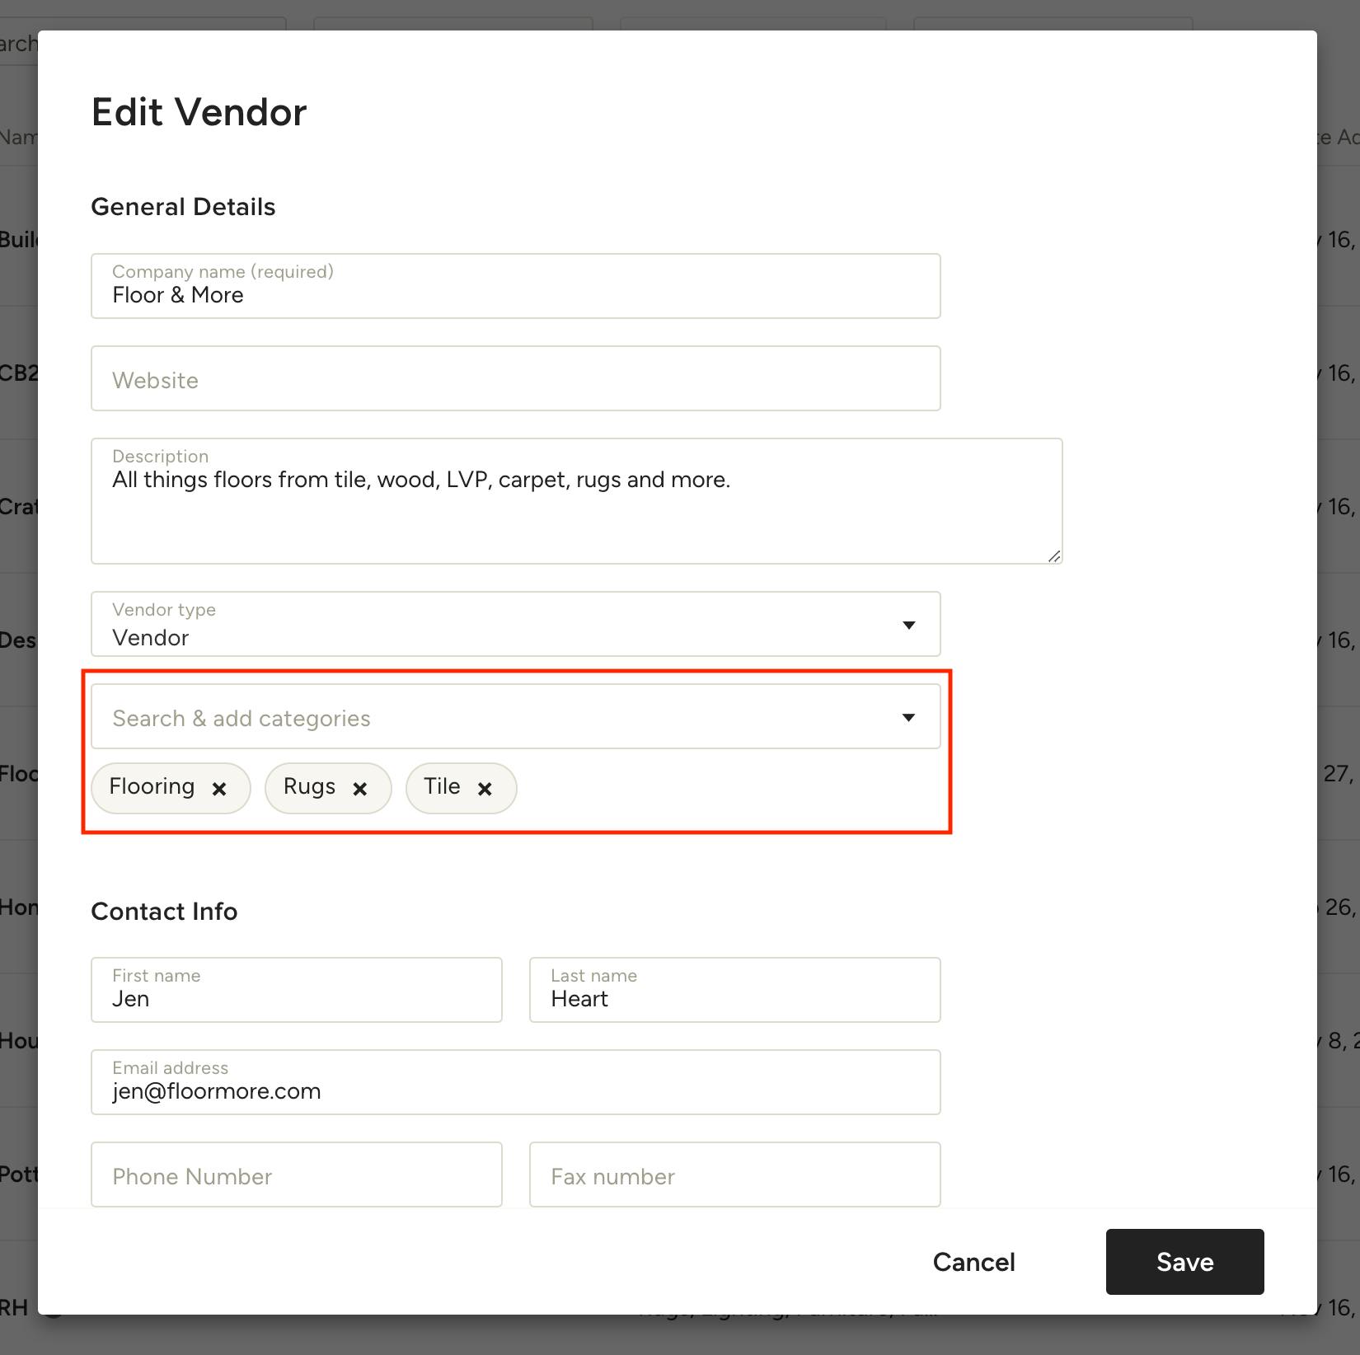
Task: Select the Rugs category tag
Action: (x=309, y=787)
